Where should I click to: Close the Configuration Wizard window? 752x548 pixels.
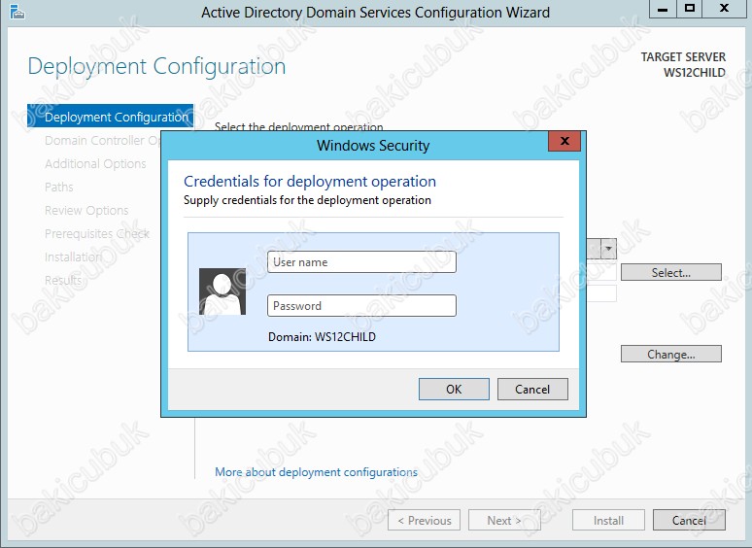coord(724,9)
